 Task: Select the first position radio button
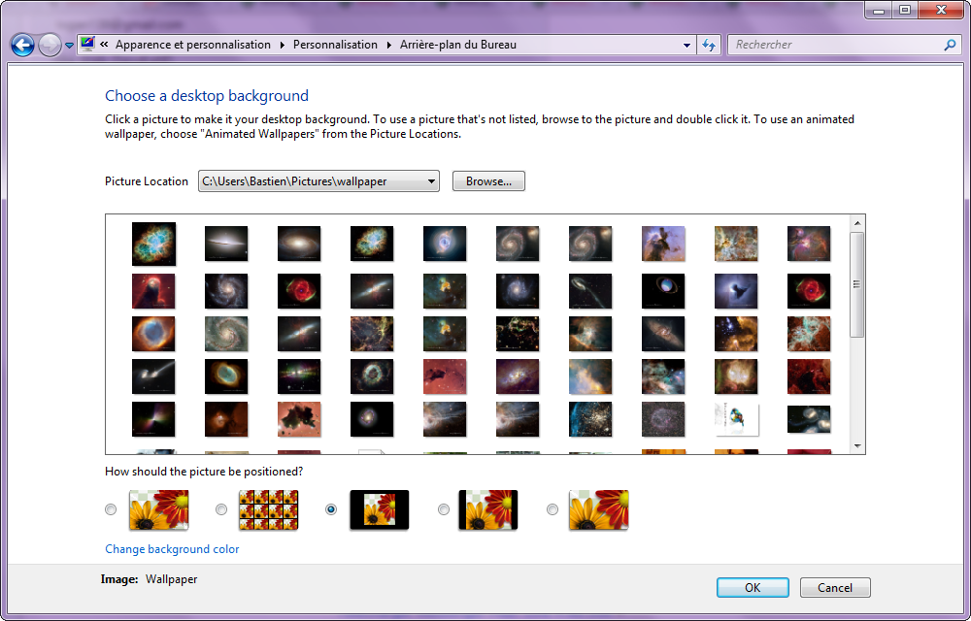[111, 509]
